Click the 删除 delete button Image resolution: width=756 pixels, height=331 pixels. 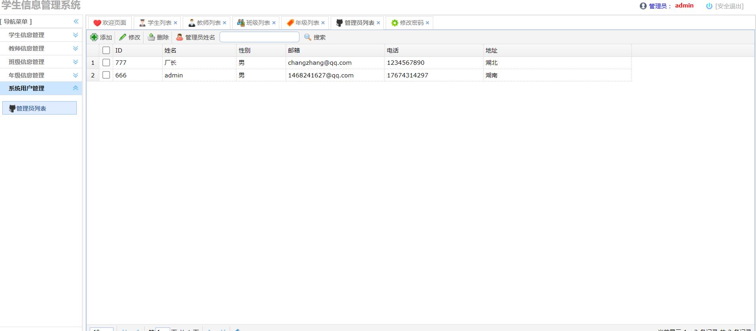pos(158,37)
